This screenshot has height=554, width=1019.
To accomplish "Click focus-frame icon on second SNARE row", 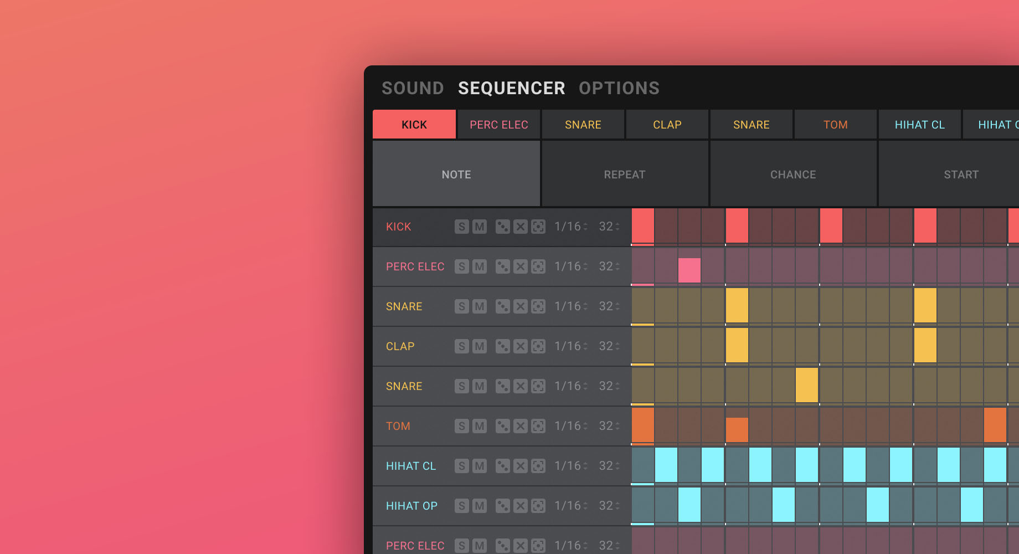I will (538, 386).
